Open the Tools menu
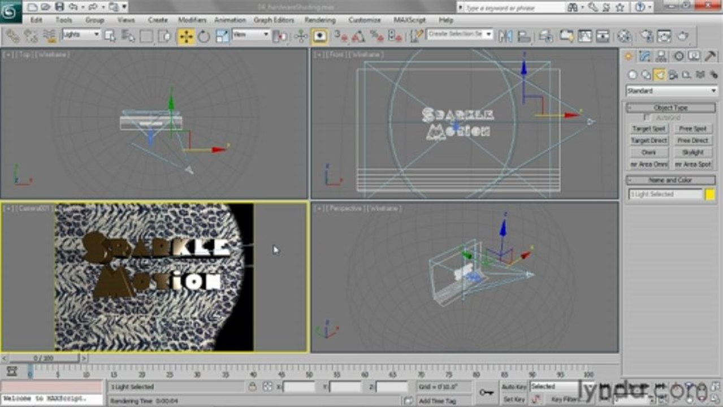This screenshot has width=723, height=407. coord(64,20)
